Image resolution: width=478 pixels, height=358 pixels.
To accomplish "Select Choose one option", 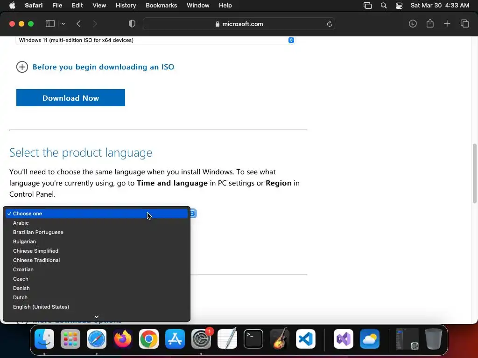I will point(97,213).
